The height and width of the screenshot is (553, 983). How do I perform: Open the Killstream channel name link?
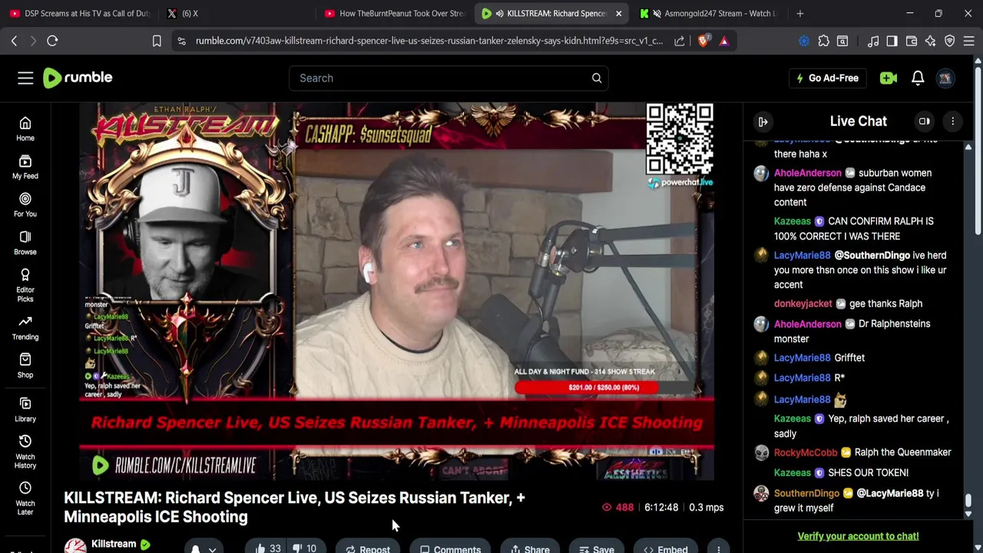[114, 544]
